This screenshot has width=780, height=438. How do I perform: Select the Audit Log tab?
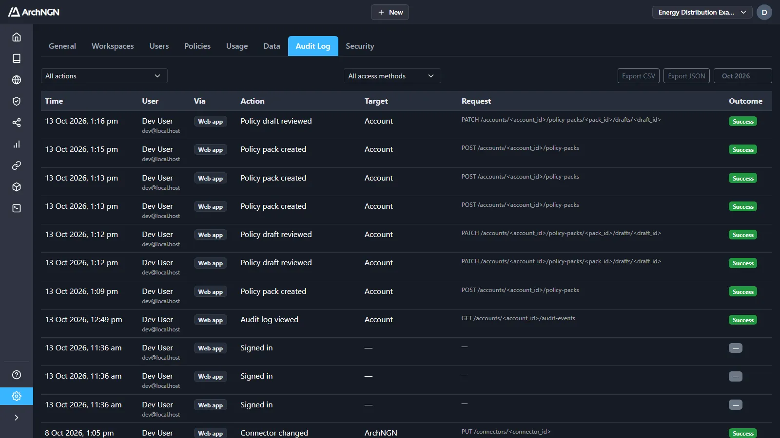pos(313,46)
